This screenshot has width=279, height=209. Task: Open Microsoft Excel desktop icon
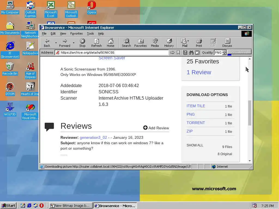tap(51, 9)
